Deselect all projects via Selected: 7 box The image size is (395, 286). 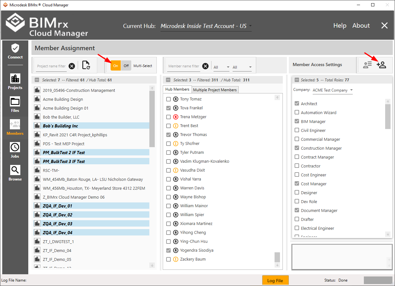37,80
